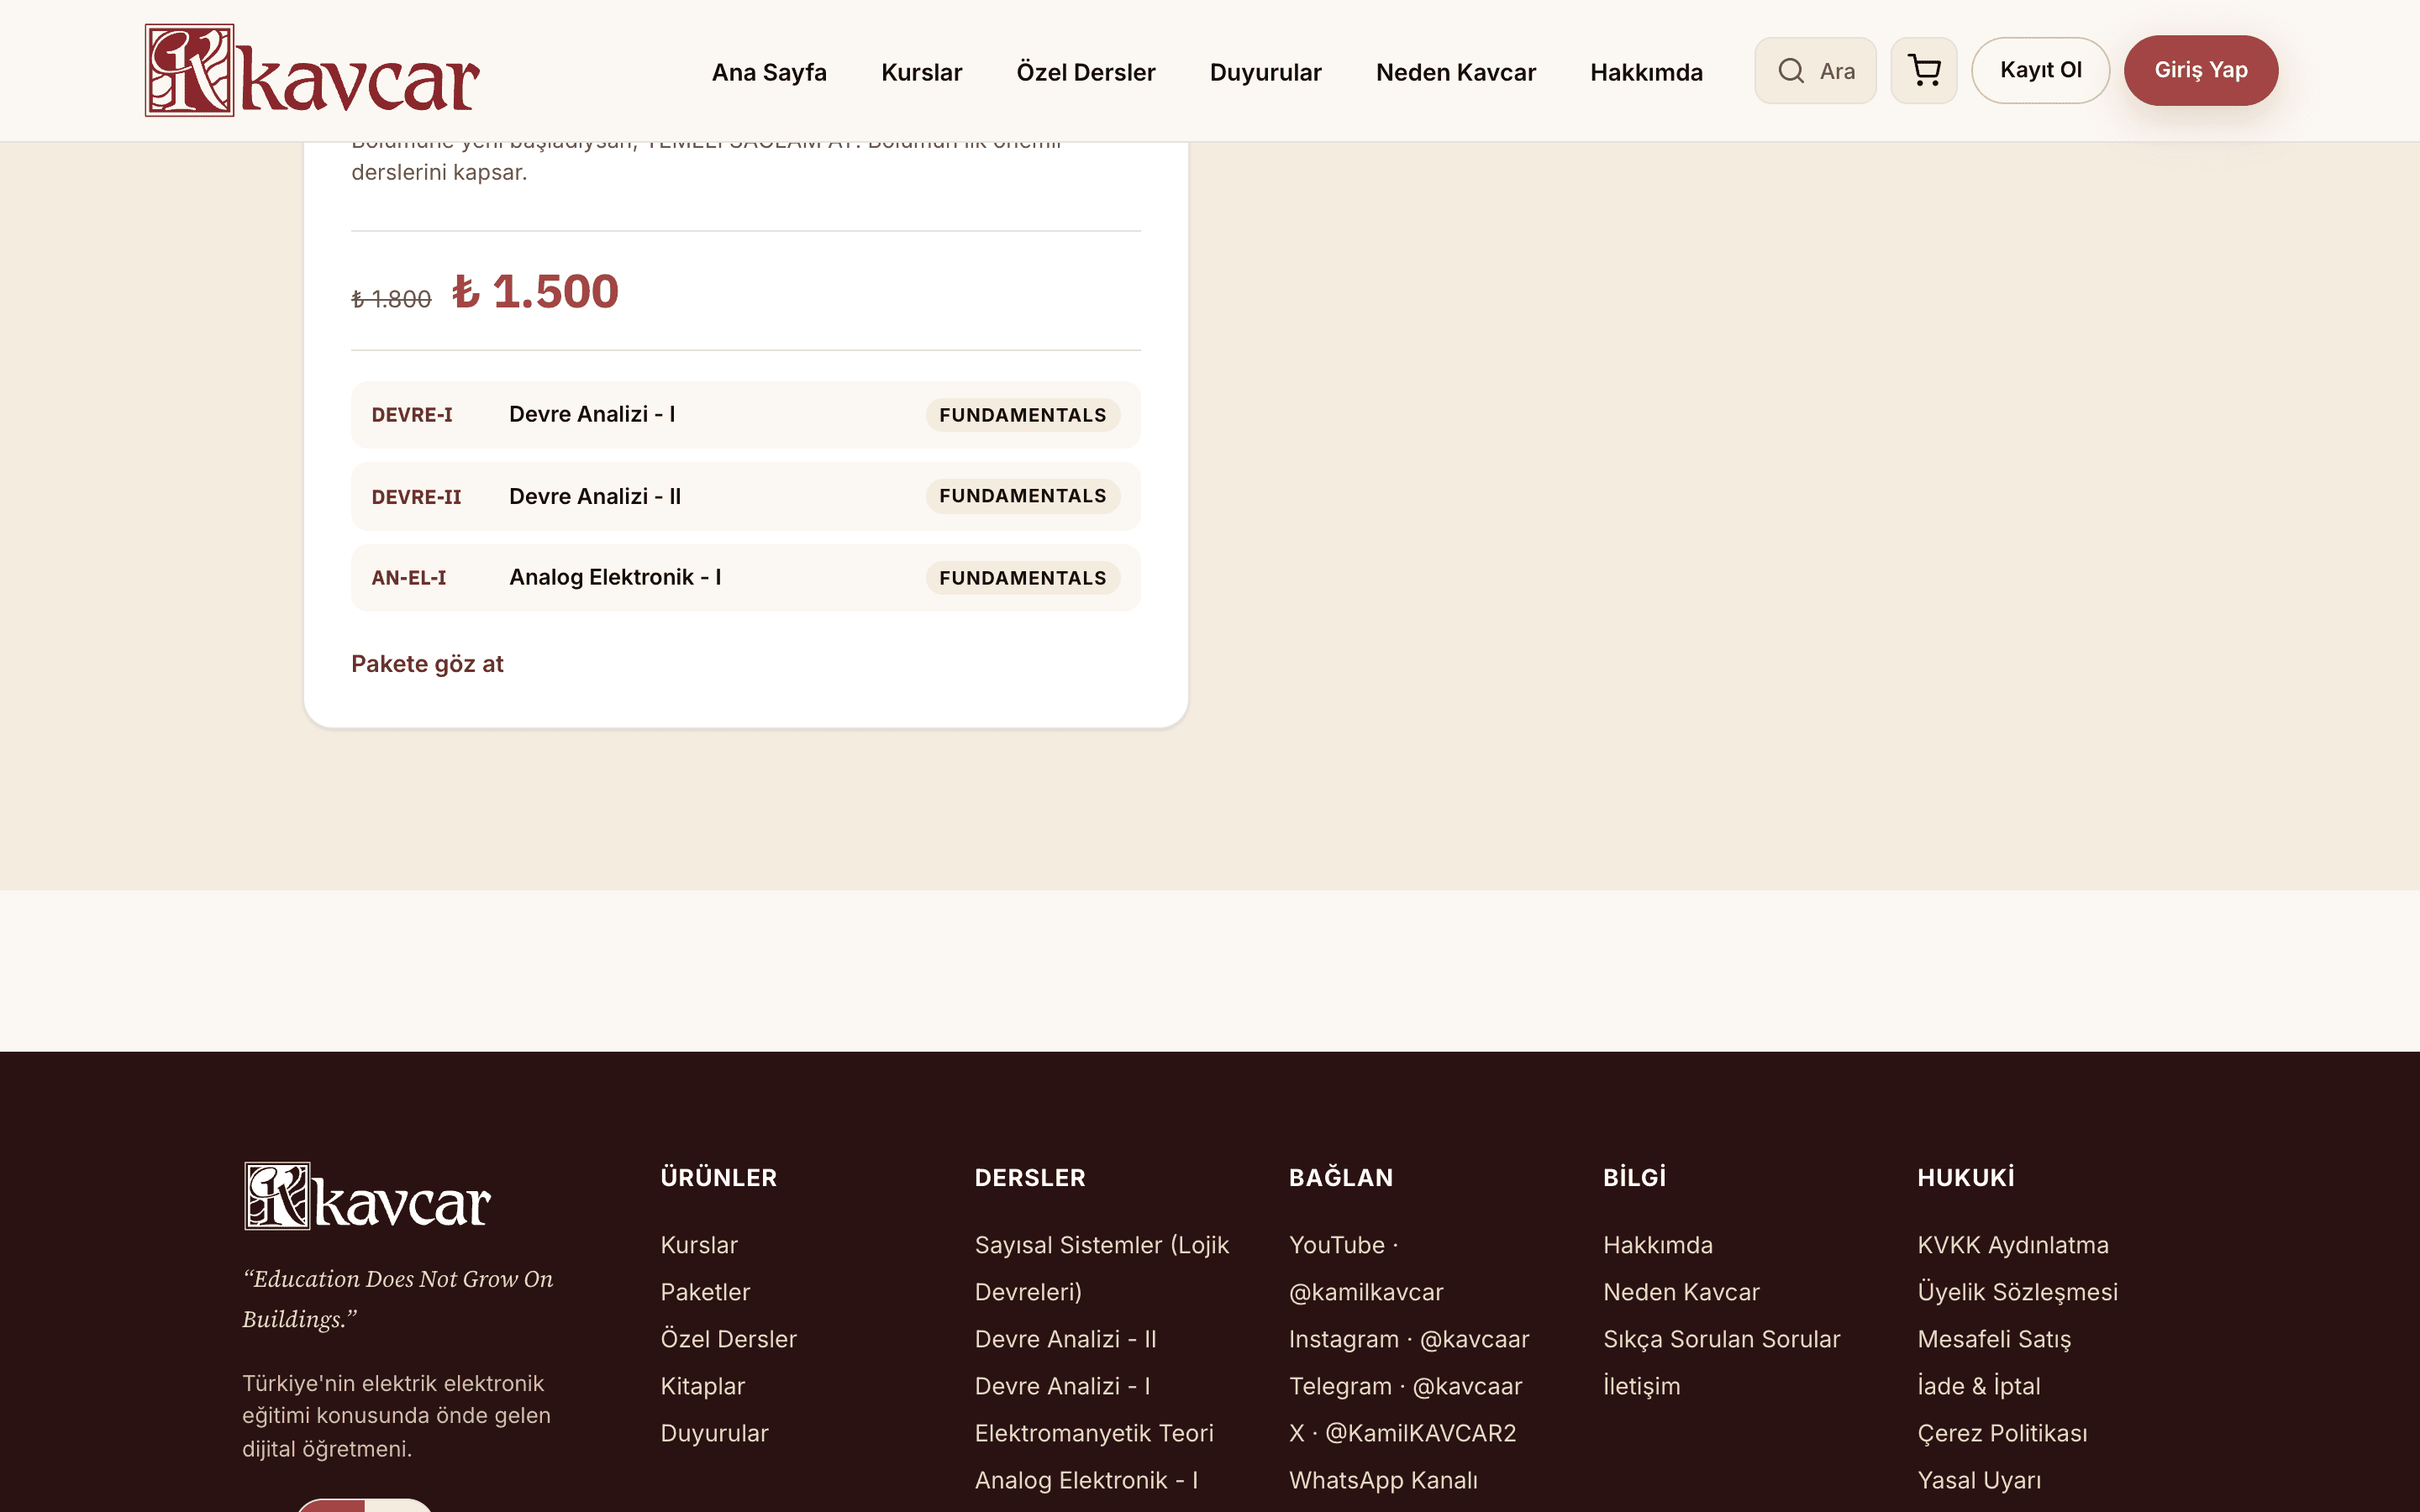Click the Giriş Yap button

(2200, 70)
